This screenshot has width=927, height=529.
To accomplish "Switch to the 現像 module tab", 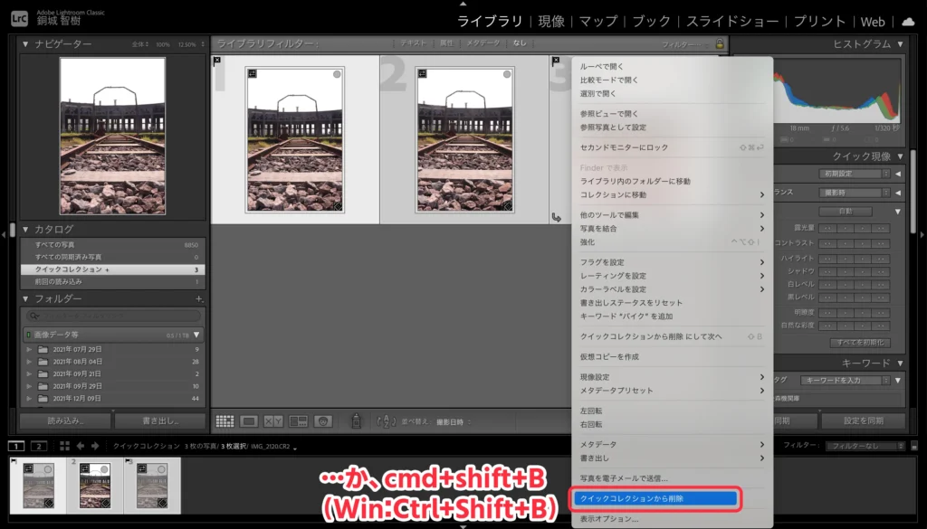I will (551, 21).
